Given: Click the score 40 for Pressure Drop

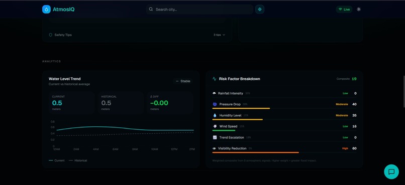Looking at the screenshot, I should click(x=354, y=104).
